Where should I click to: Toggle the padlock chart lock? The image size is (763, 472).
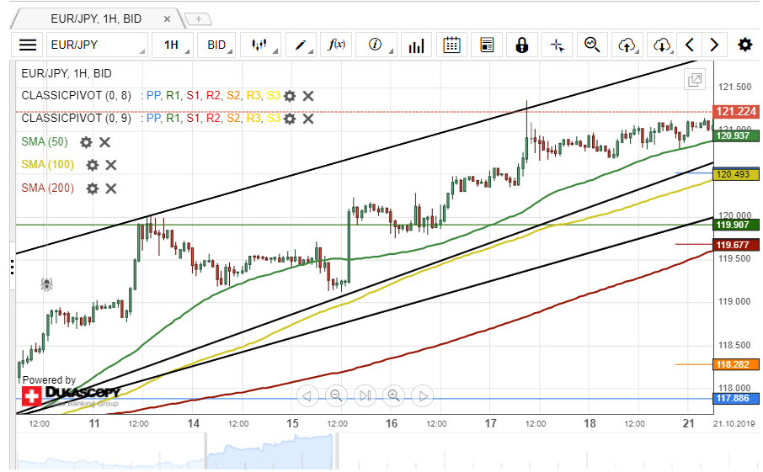click(521, 45)
